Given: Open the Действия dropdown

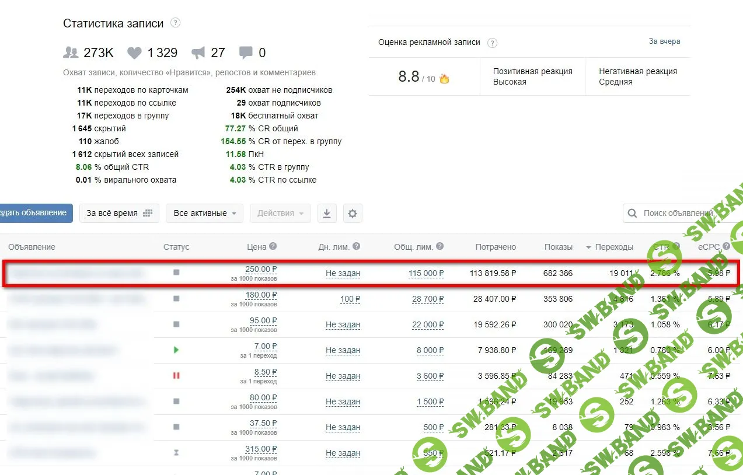Looking at the screenshot, I should [281, 214].
